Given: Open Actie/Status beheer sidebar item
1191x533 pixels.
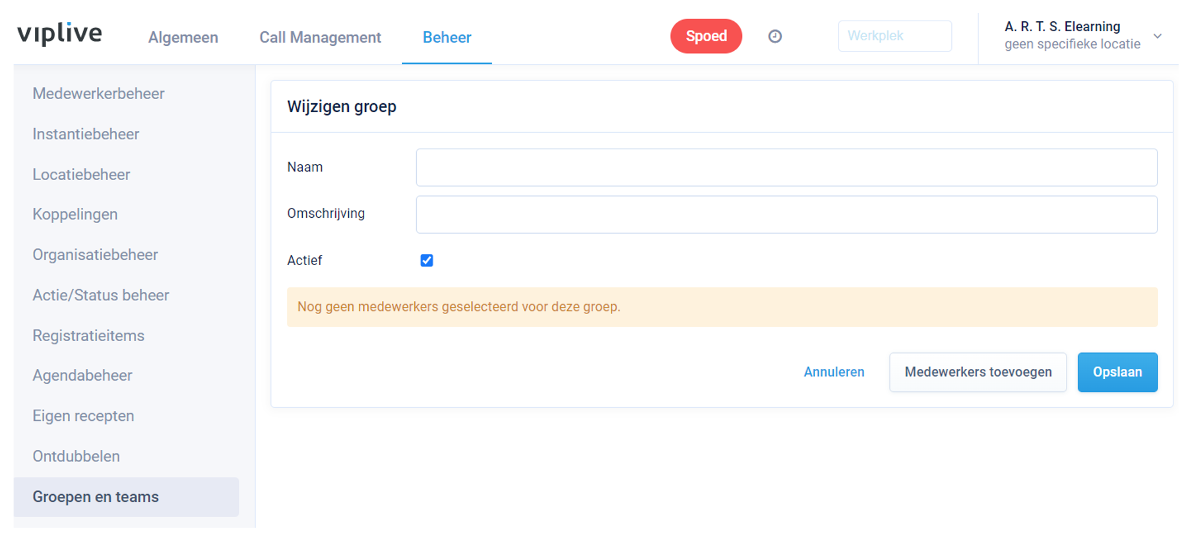Looking at the screenshot, I should pos(101,295).
